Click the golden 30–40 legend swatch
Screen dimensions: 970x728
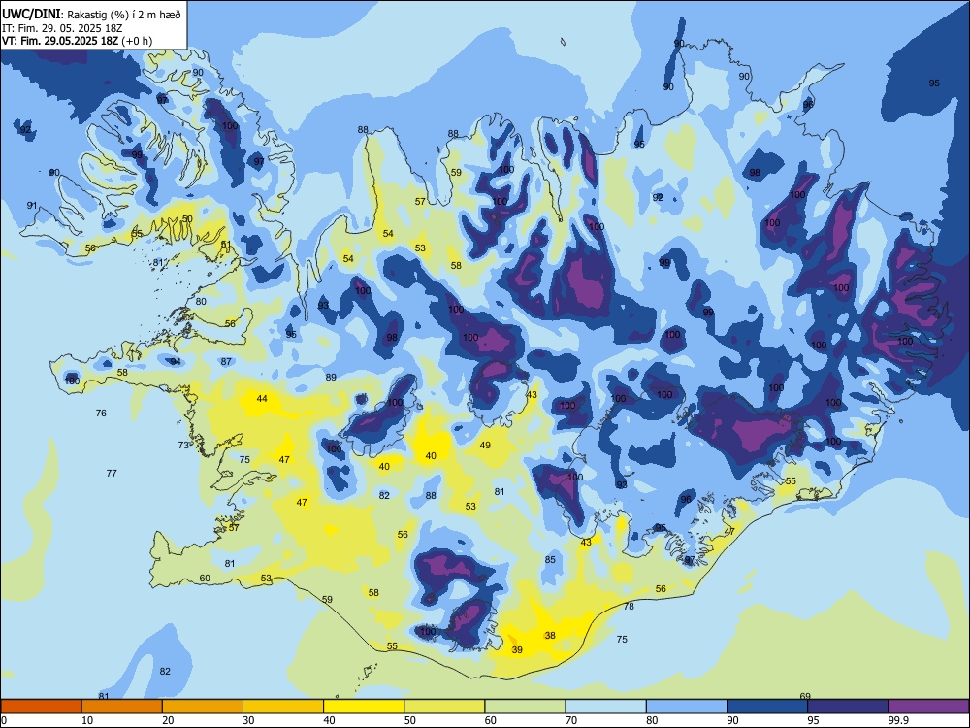coord(283,707)
